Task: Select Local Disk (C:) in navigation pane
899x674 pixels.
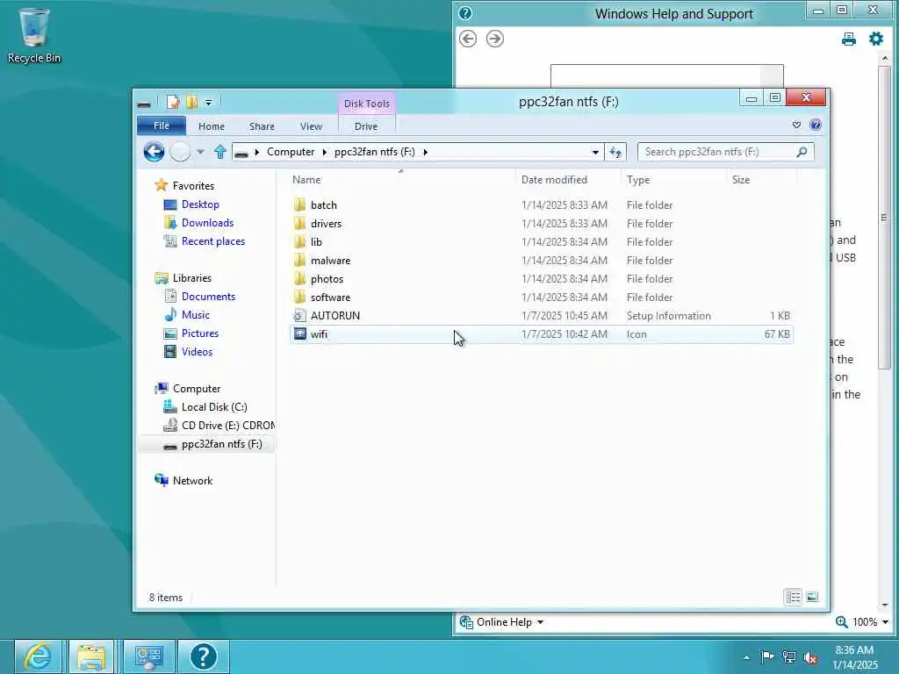Action: pyautogui.click(x=214, y=407)
